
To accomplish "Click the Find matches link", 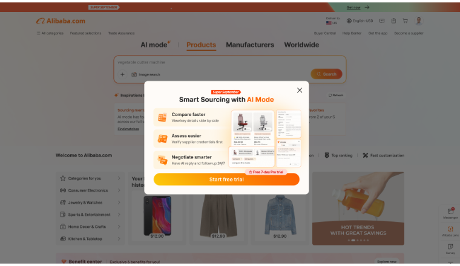I will coord(128,129).
